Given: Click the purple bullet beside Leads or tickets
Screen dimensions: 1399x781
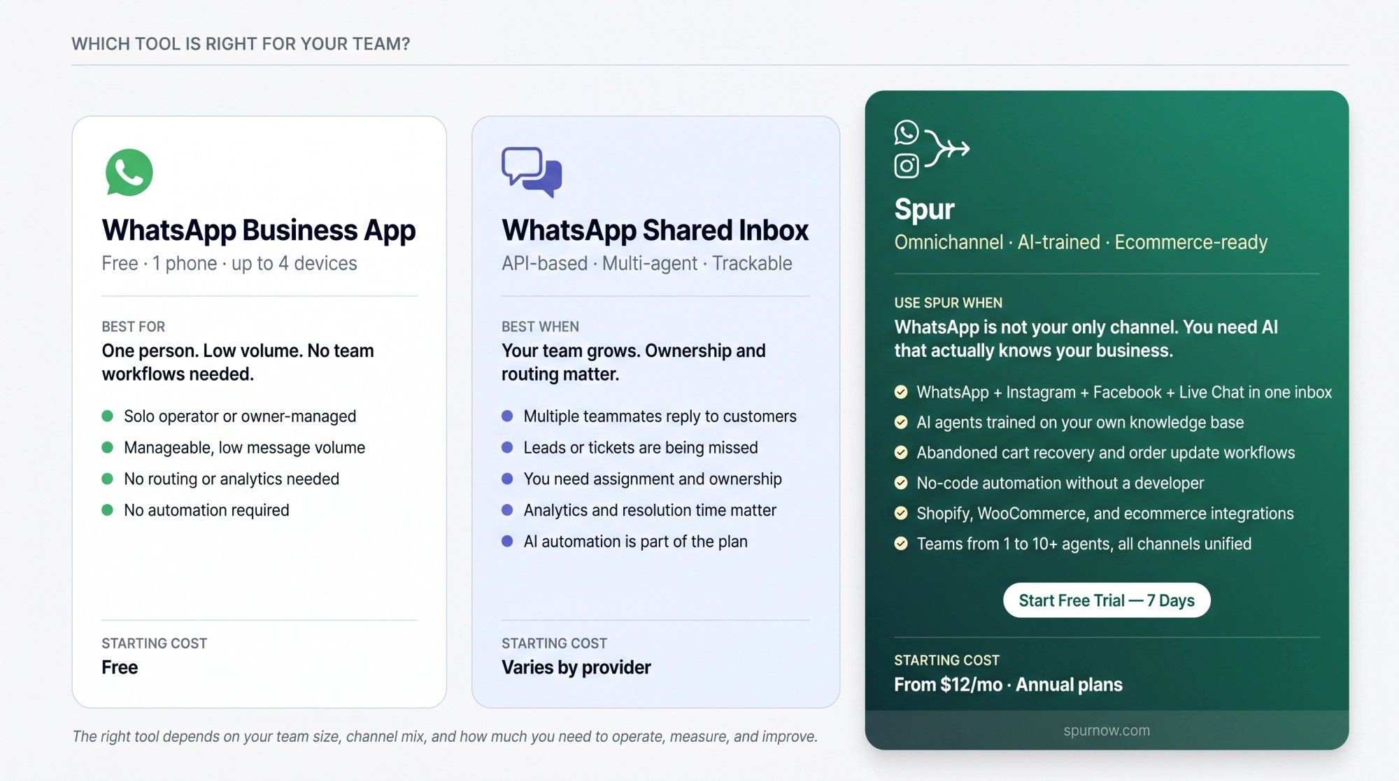Looking at the screenshot, I should tap(507, 447).
